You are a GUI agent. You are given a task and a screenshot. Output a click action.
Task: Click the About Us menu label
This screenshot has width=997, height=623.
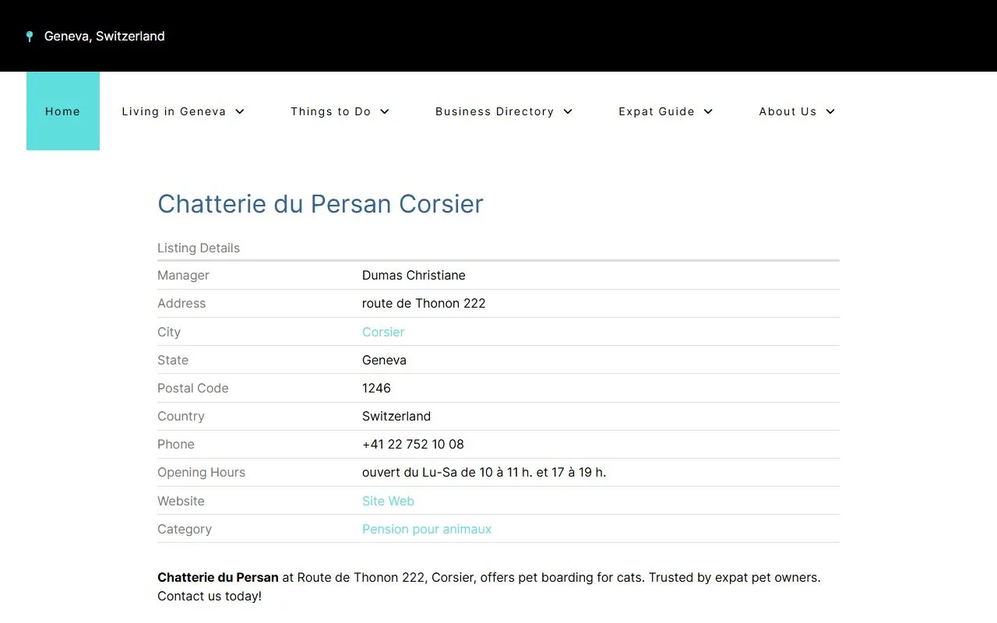(787, 111)
